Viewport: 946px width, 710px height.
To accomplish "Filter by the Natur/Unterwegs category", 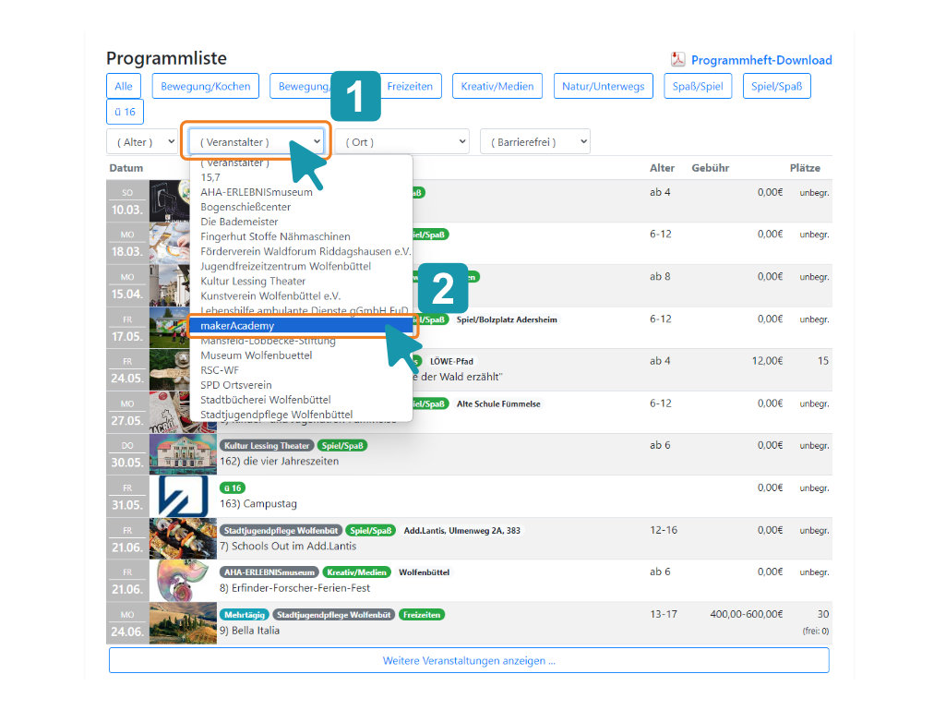I will click(604, 86).
